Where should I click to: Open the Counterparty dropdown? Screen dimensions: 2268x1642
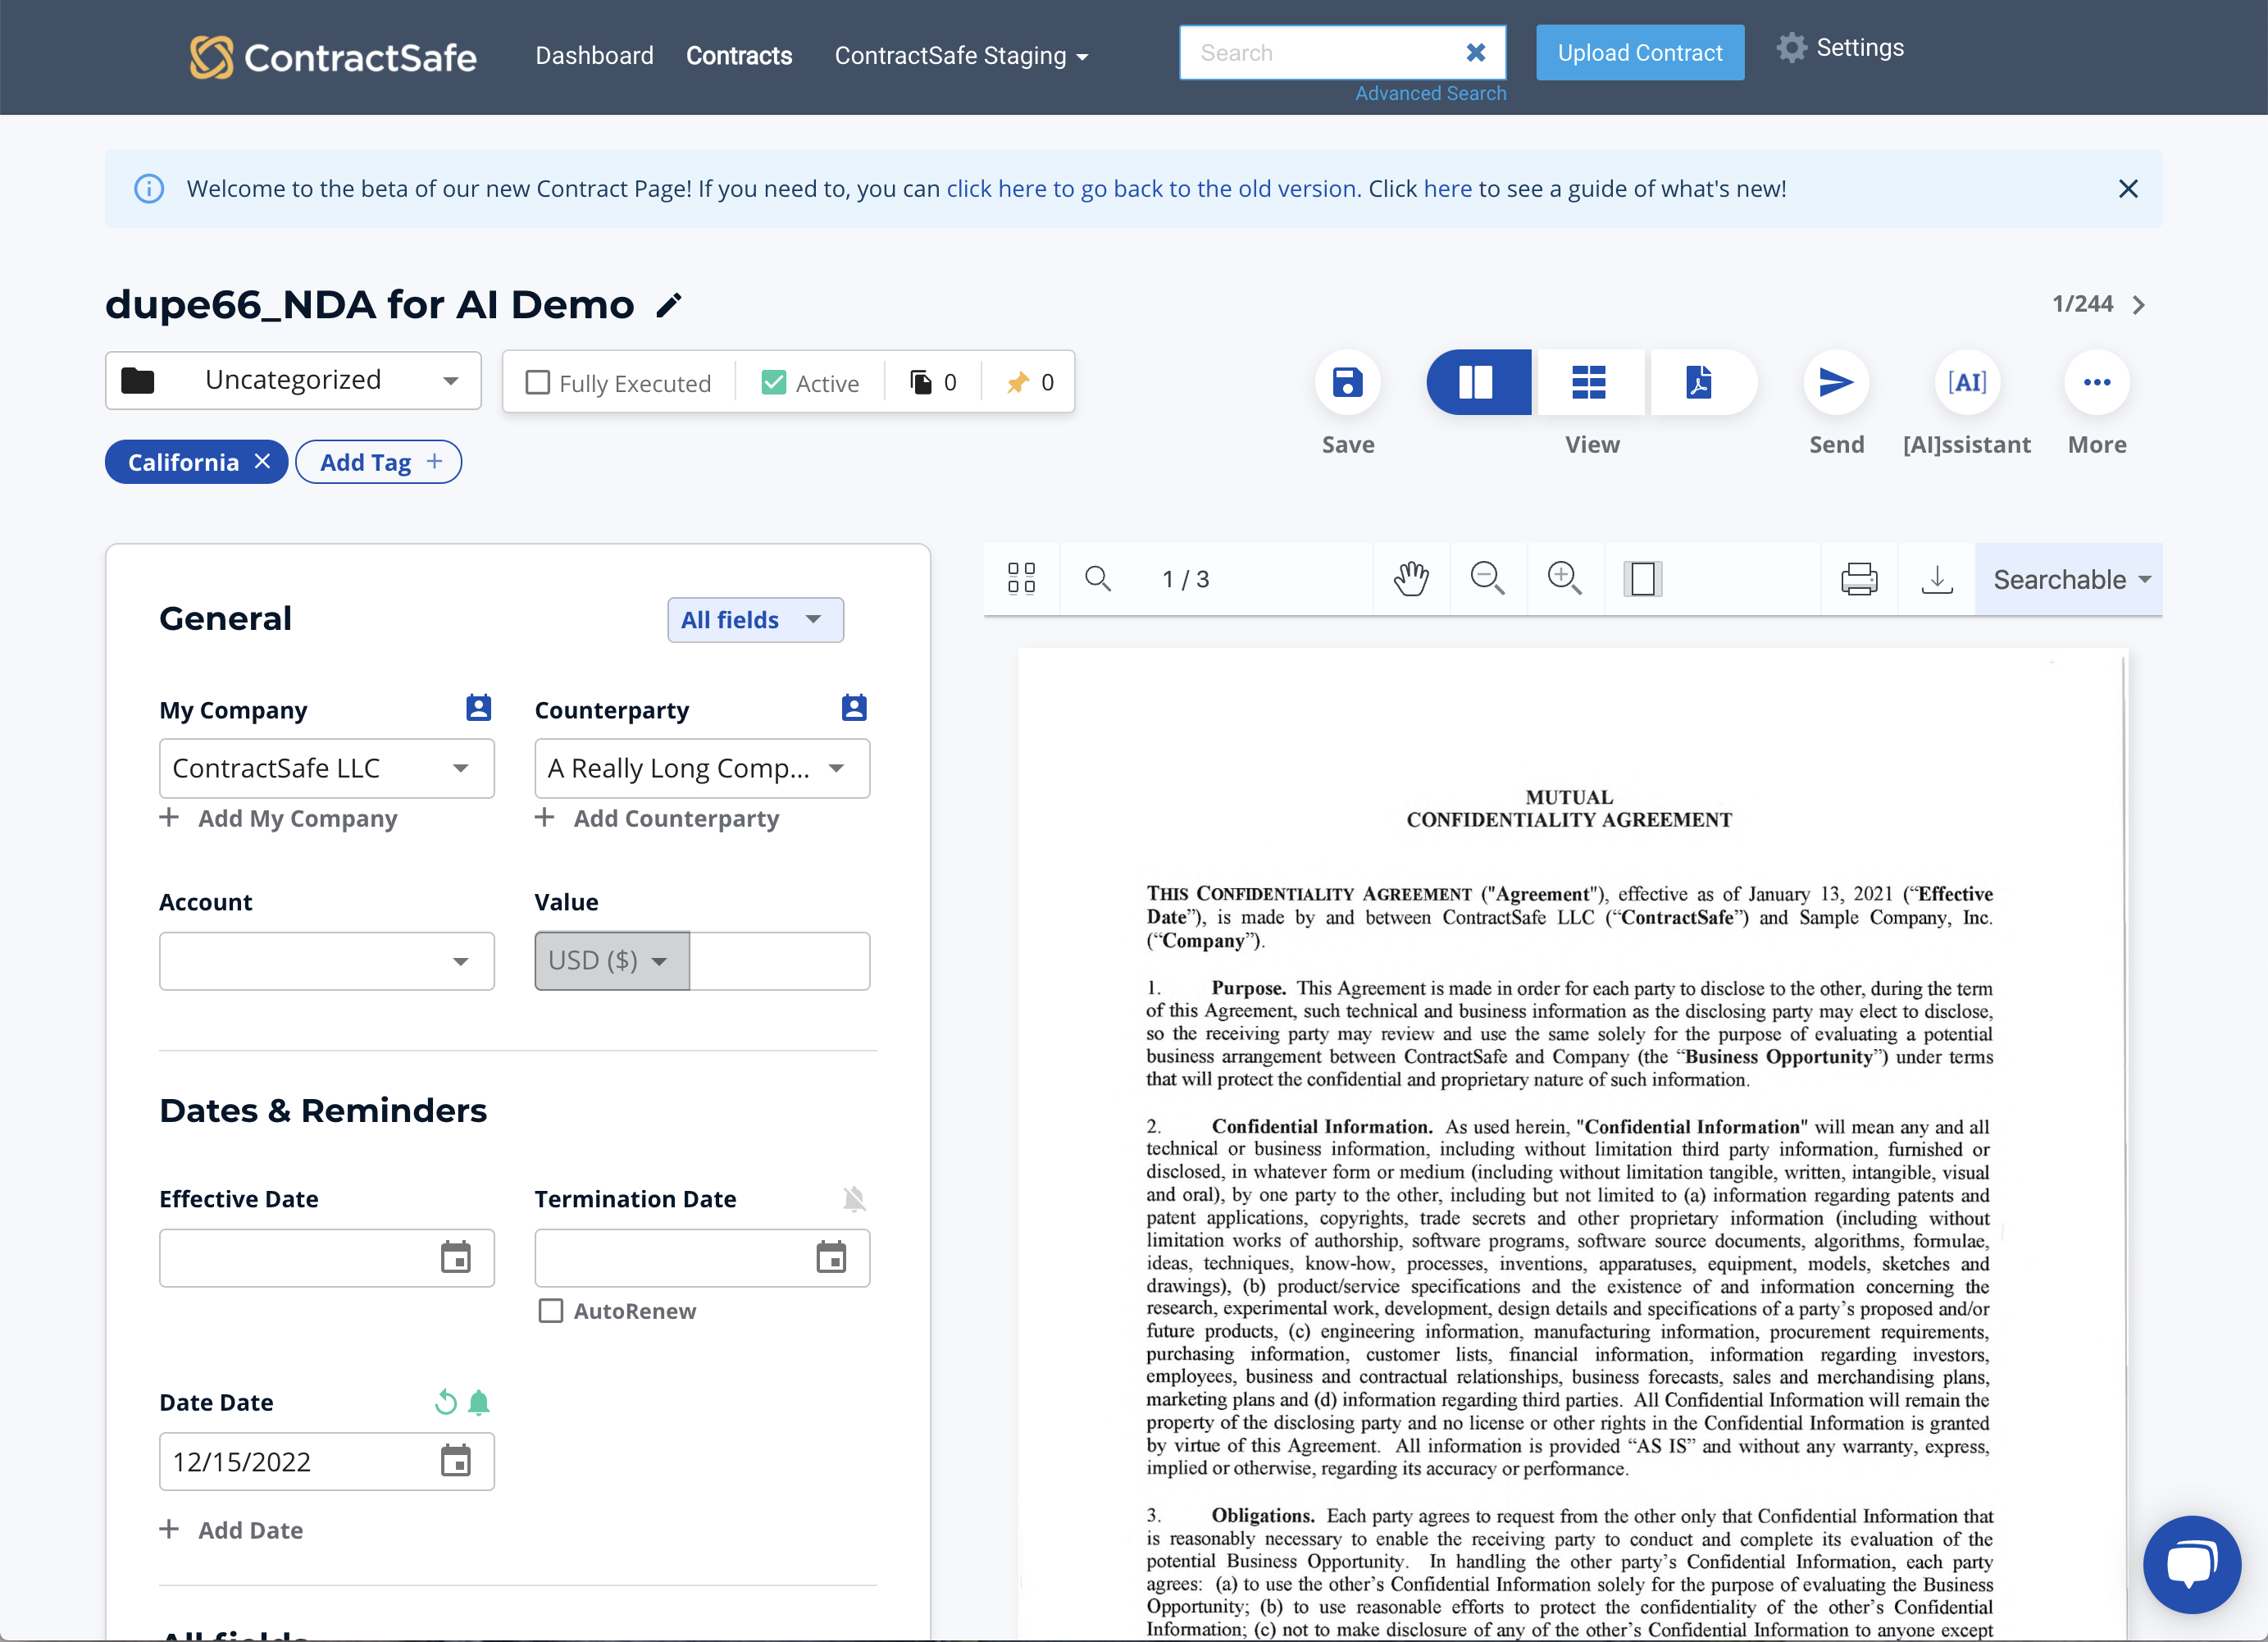(702, 768)
